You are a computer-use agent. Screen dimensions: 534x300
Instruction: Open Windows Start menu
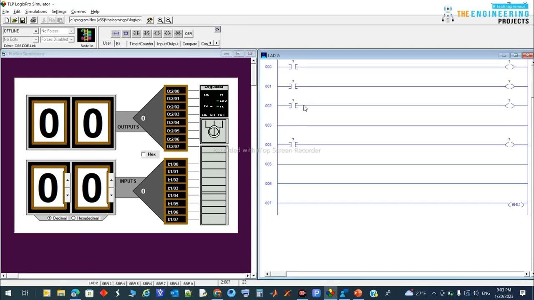tap(8, 293)
